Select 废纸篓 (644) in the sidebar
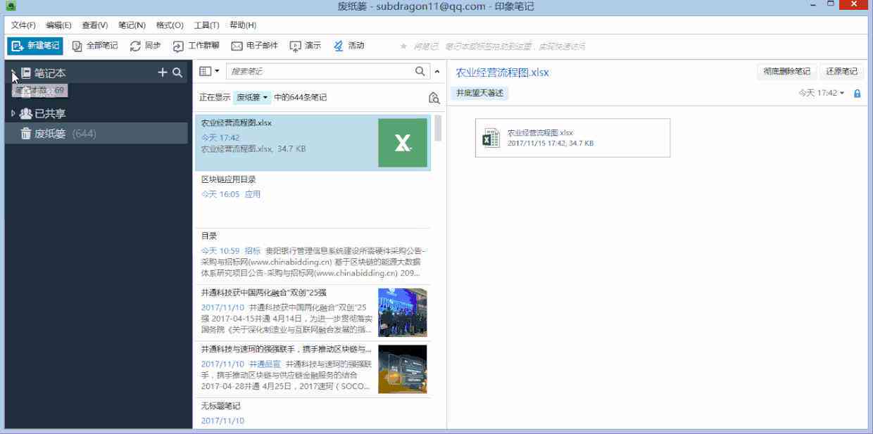Screen dimensions: 873x434 tap(96, 134)
